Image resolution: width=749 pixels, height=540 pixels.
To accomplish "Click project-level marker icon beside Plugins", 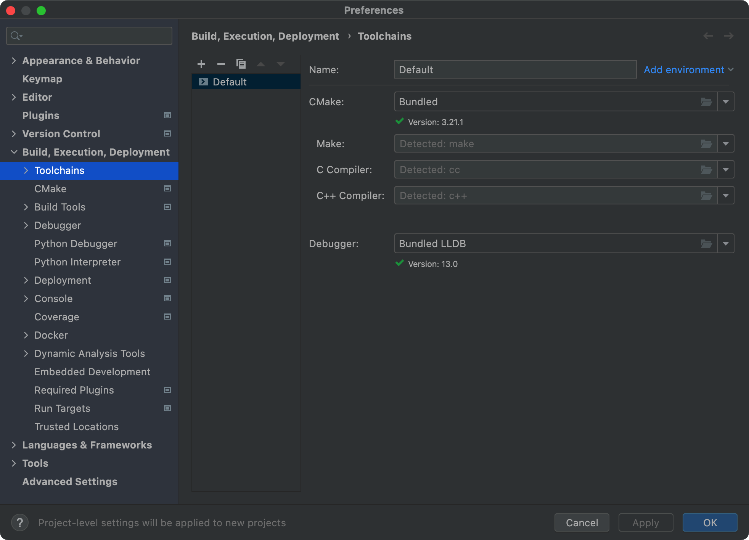I will coord(167,115).
